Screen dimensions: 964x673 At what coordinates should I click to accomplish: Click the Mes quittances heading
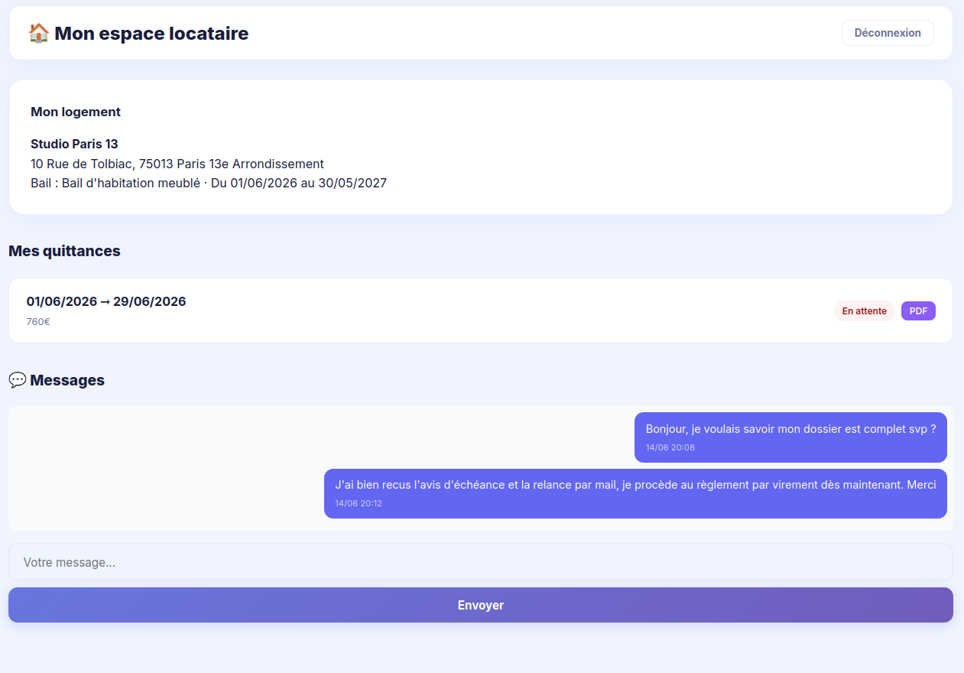click(64, 251)
